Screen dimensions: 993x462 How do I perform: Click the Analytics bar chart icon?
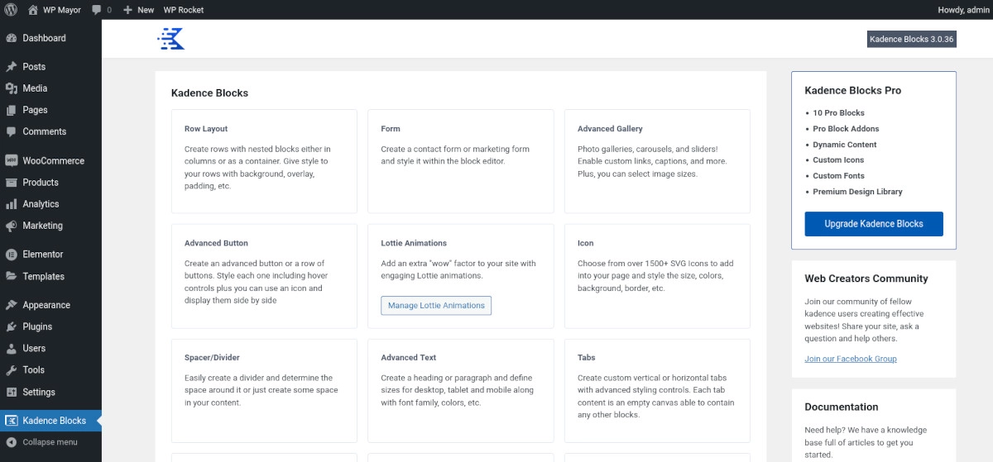(x=12, y=204)
